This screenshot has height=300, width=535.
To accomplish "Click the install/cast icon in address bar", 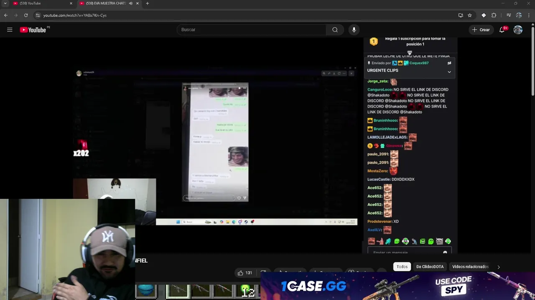I will 461,15.
